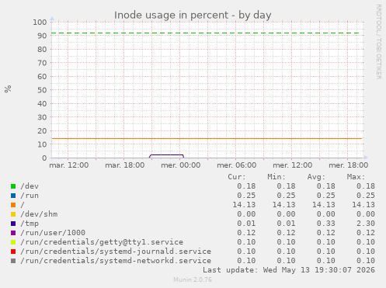The width and height of the screenshot is (386, 288).
Task: Click the green /dev legend color swatch
Action: coord(13,186)
